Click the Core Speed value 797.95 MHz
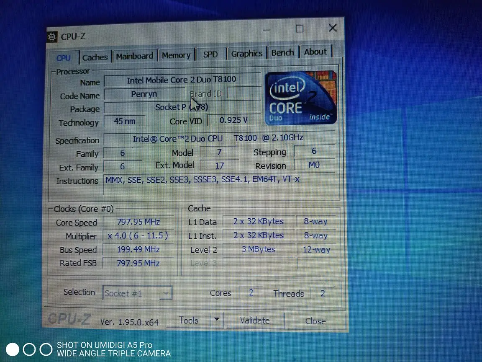The width and height of the screenshot is (482, 362). coord(138,222)
